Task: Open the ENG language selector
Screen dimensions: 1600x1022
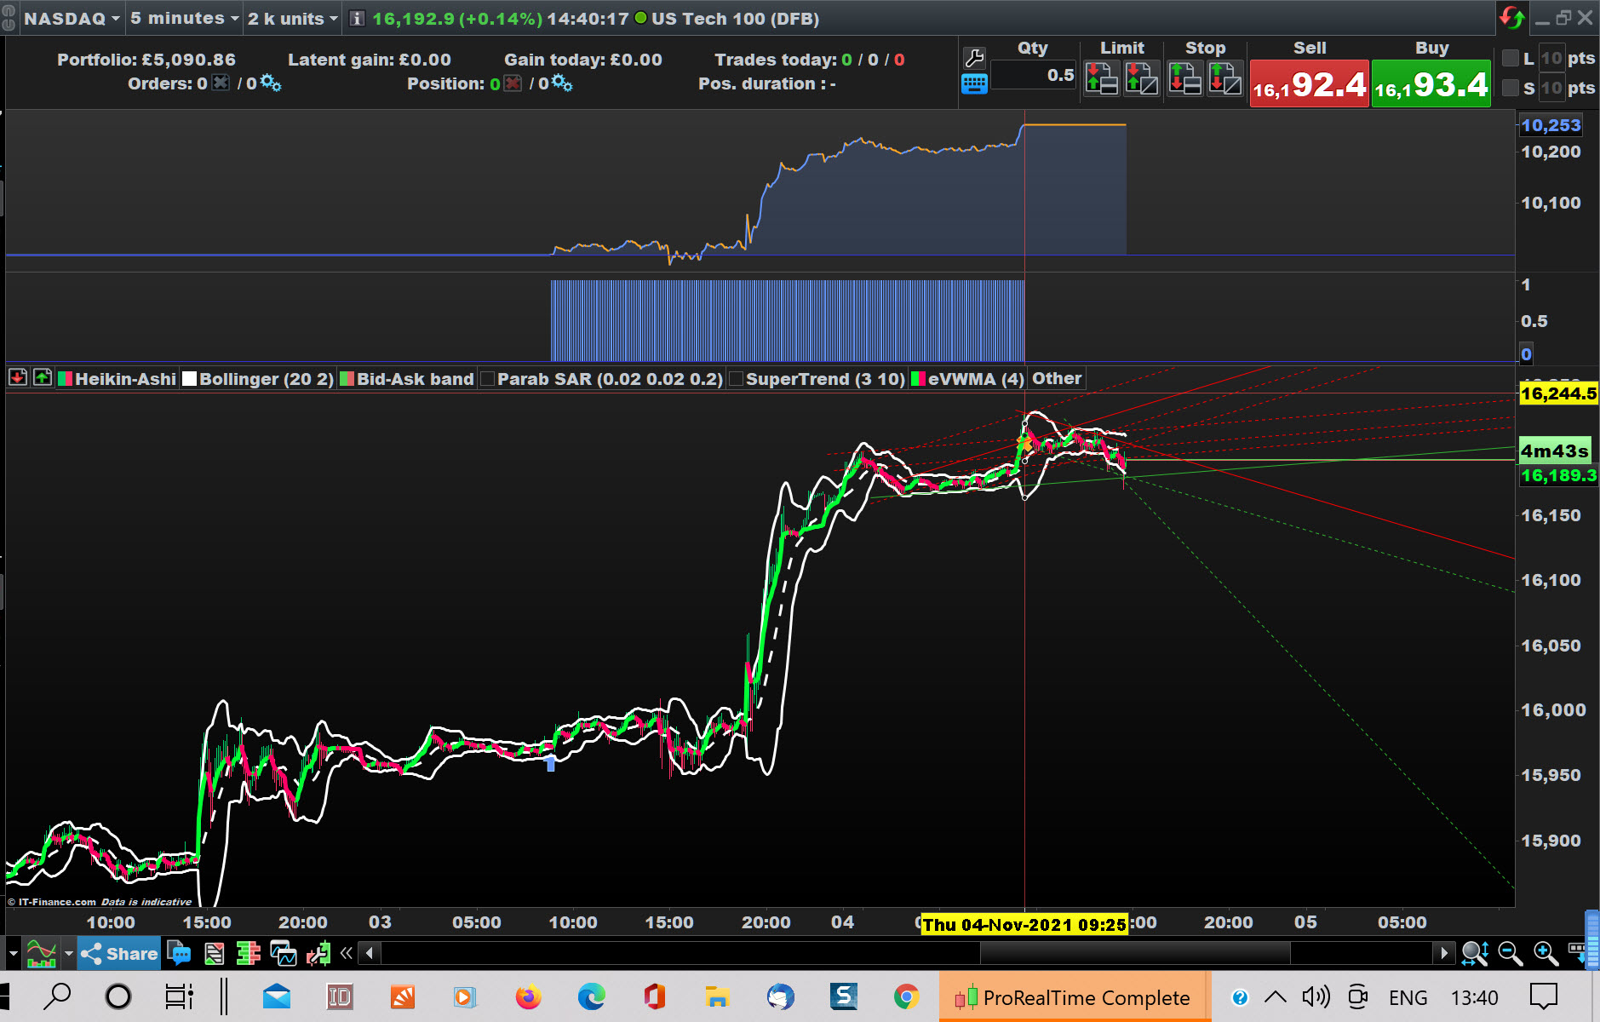Action: tap(1408, 997)
